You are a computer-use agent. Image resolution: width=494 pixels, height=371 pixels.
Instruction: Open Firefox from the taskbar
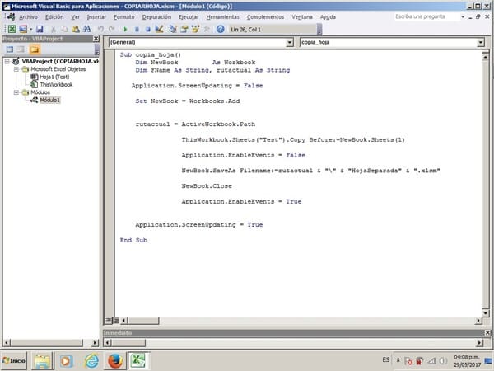[115, 360]
